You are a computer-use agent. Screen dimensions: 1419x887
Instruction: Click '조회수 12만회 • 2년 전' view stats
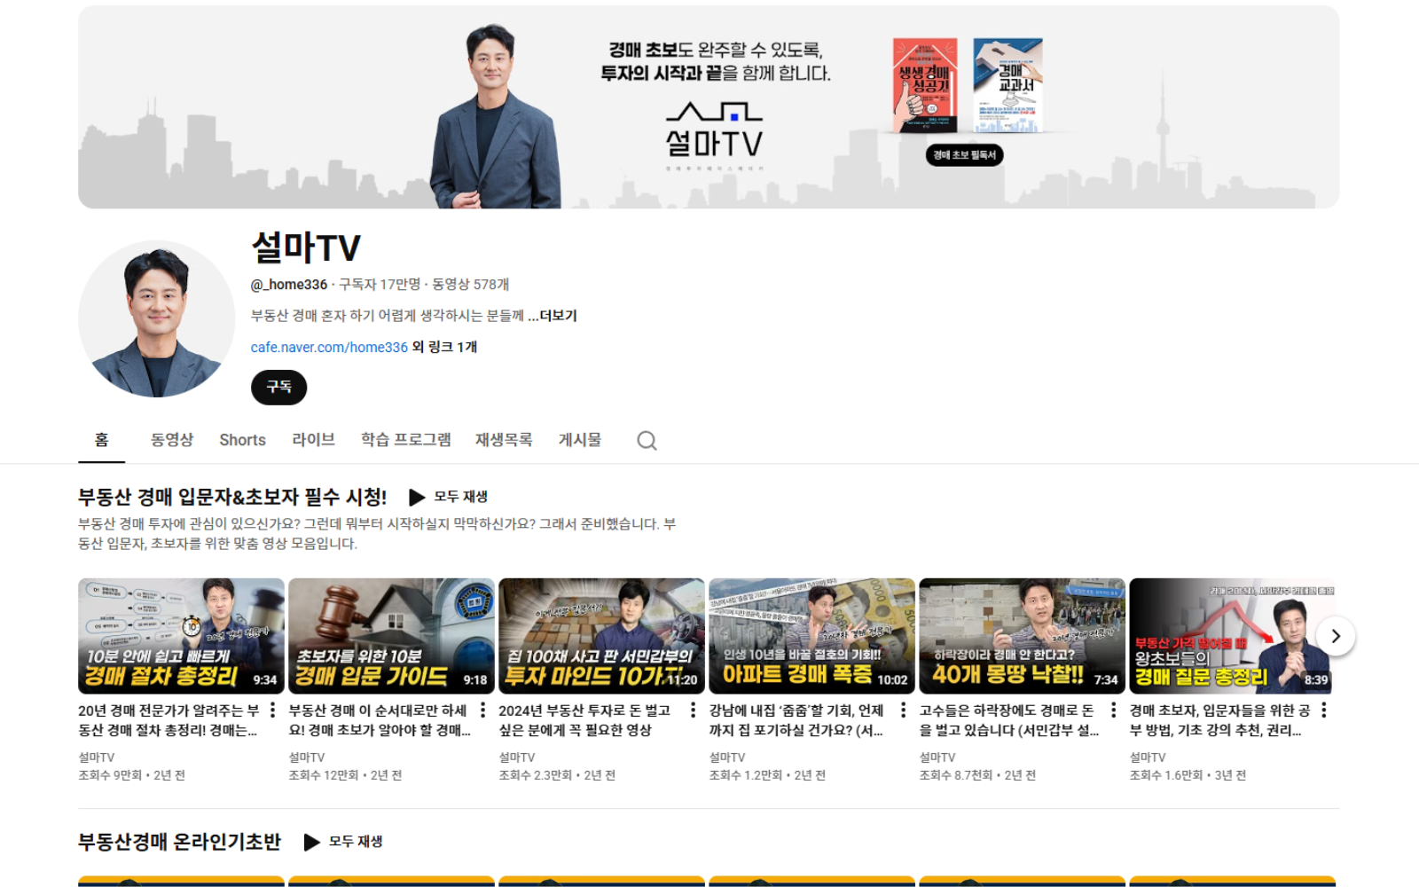[345, 775]
